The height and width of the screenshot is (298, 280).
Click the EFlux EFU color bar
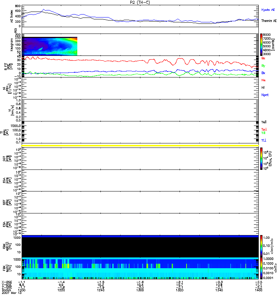[261, 159]
